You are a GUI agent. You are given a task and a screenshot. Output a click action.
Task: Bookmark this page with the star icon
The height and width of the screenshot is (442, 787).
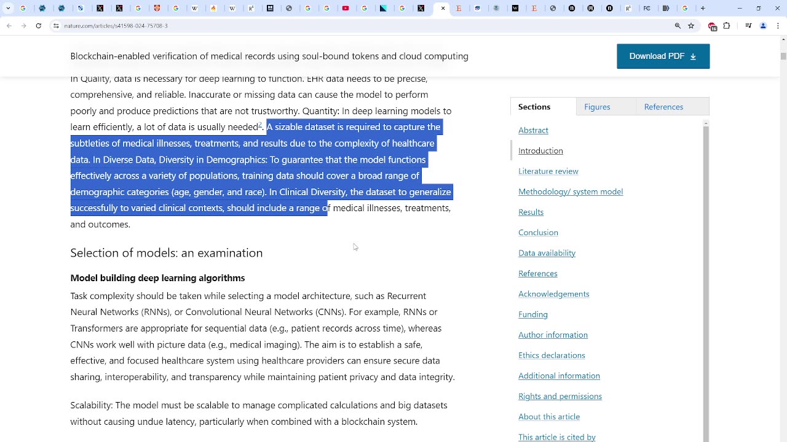click(x=691, y=26)
